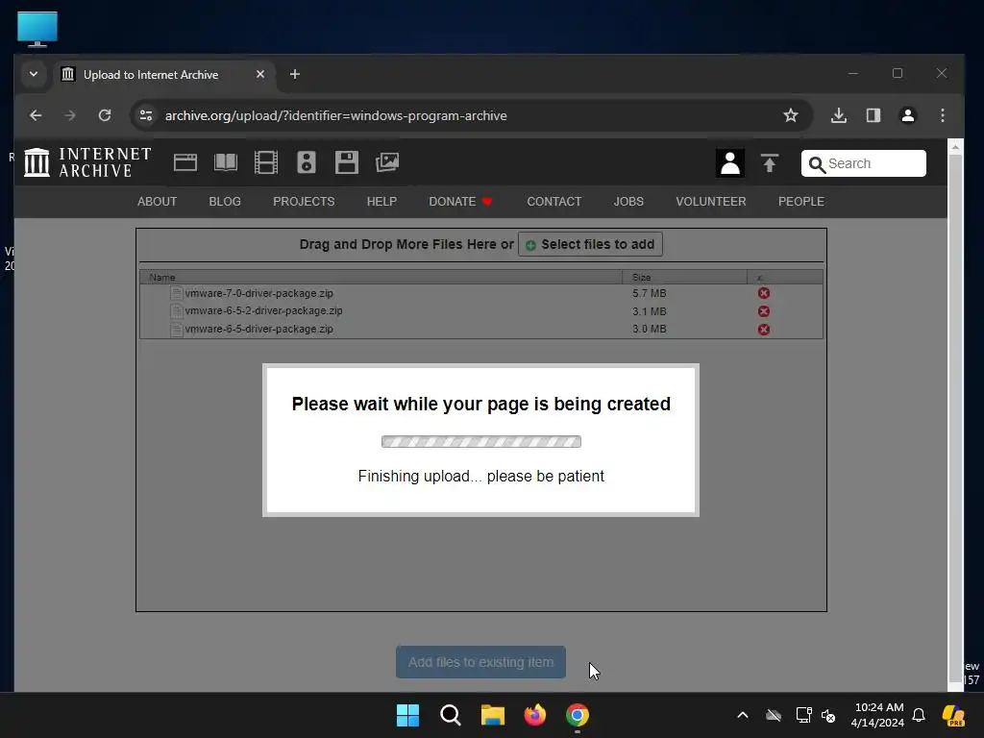Reload the page with the refresh icon
Image resolution: width=984 pixels, height=738 pixels.
click(105, 115)
